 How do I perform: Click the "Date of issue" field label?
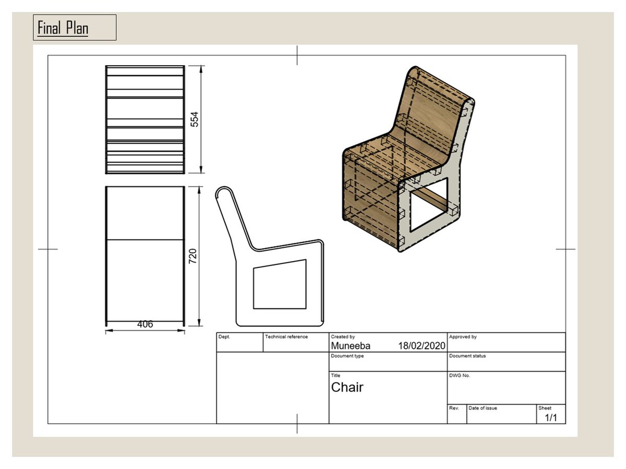tap(483, 408)
